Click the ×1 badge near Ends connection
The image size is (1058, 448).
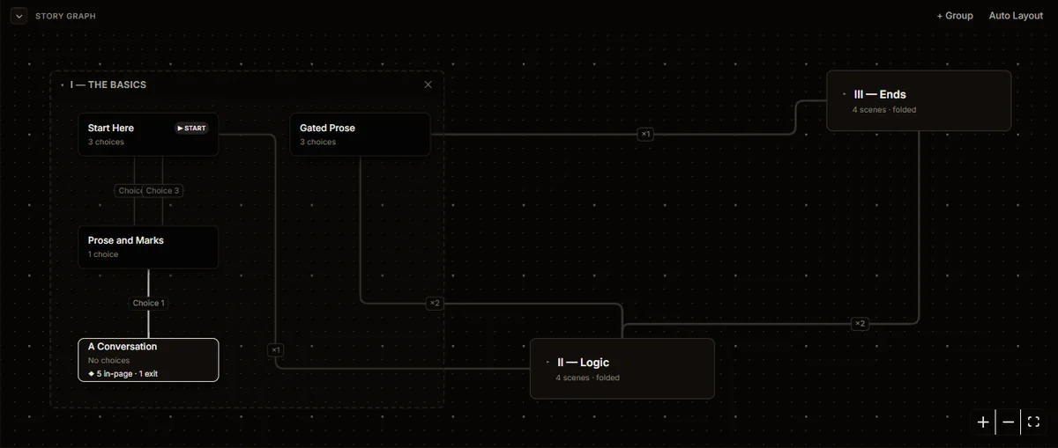pyautogui.click(x=645, y=134)
